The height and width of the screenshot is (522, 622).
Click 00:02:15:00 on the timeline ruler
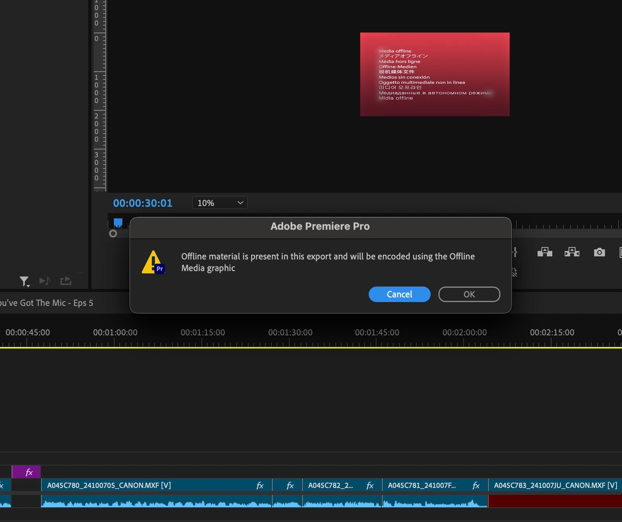coord(552,333)
